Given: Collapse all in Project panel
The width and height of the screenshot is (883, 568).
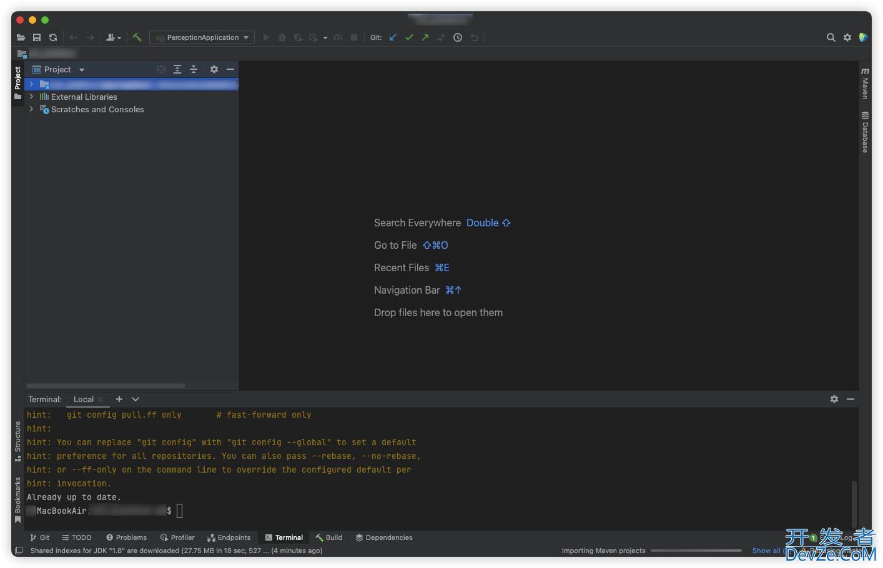Looking at the screenshot, I should click(194, 69).
